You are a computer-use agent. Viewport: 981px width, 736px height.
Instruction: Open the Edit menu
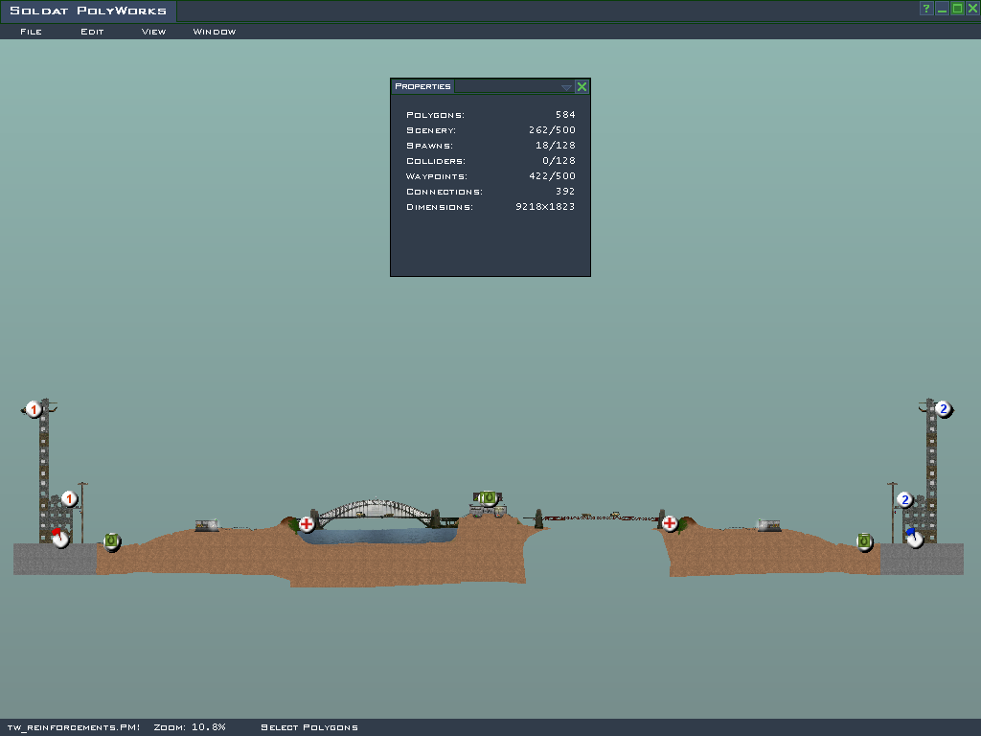coord(92,32)
